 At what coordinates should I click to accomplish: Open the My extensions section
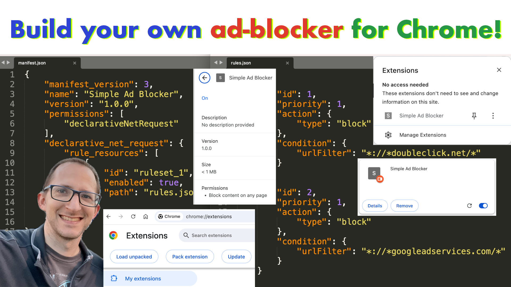tap(143, 278)
